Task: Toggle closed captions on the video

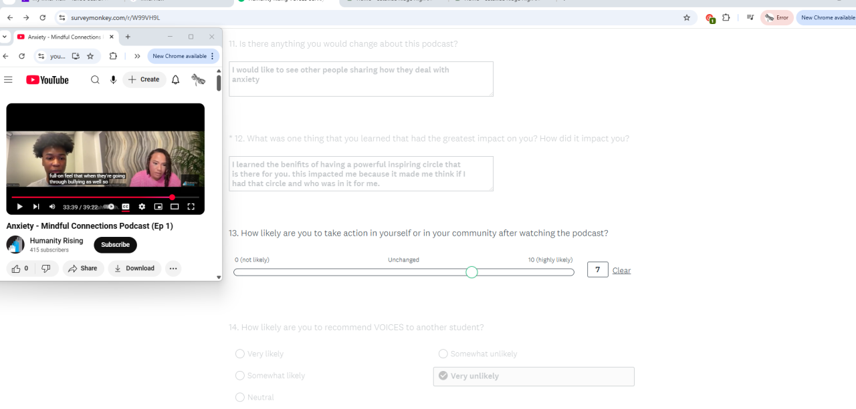Action: click(126, 207)
